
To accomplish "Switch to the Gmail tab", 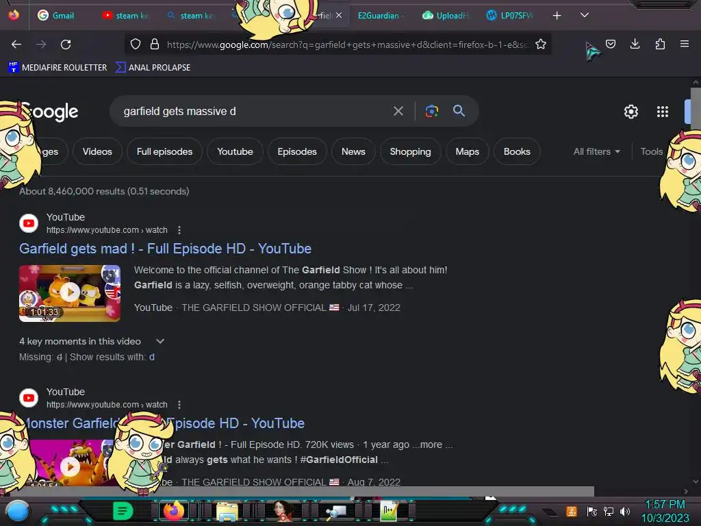I will [x=56, y=15].
